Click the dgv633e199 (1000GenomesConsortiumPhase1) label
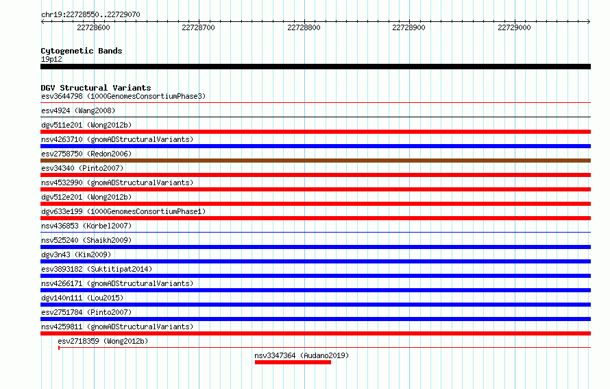The image size is (610, 389). click(x=123, y=211)
